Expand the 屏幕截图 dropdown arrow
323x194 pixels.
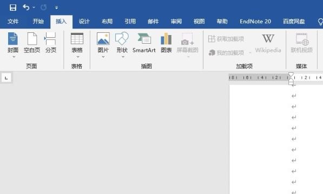(x=188, y=57)
